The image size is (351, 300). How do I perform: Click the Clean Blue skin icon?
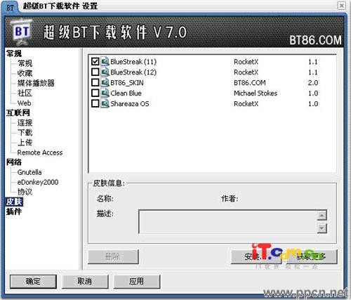click(x=105, y=93)
